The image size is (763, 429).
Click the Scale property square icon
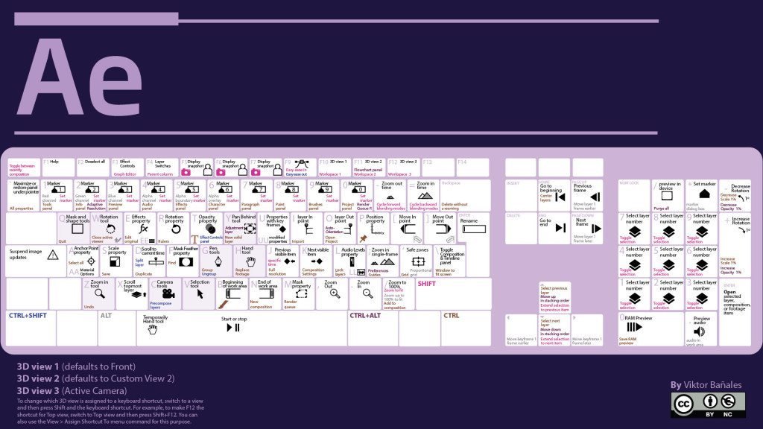pos(115,261)
